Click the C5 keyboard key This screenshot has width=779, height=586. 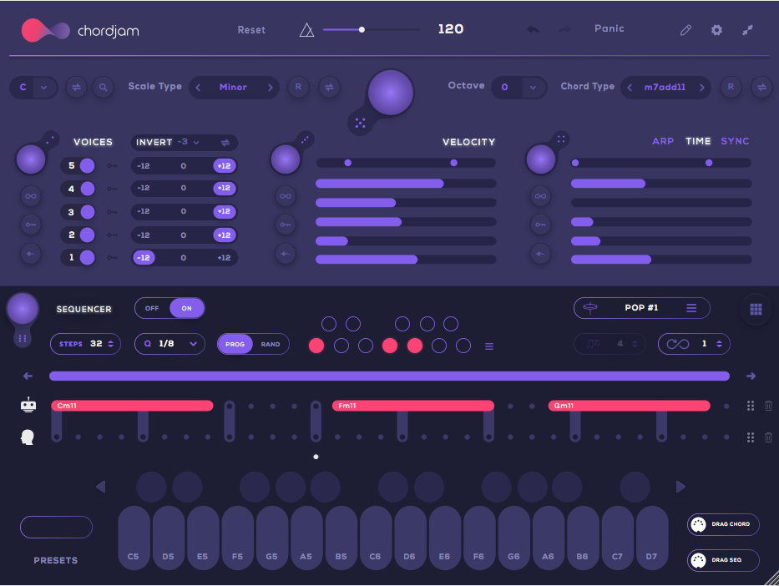(x=134, y=538)
